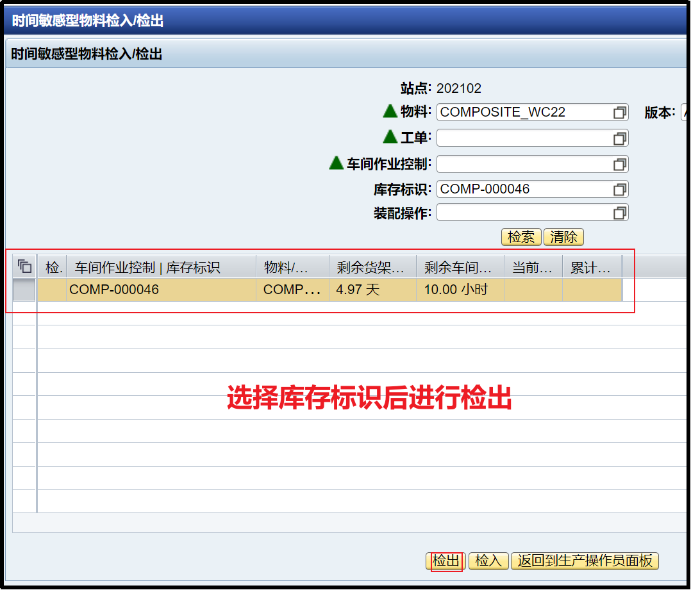
Task: Click the 清除 clear button
Action: 563,237
